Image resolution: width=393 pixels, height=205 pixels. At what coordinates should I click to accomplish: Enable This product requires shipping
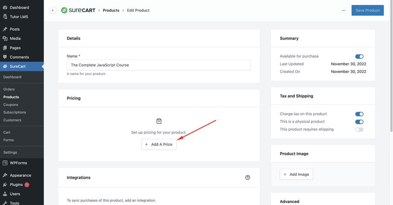click(359, 129)
